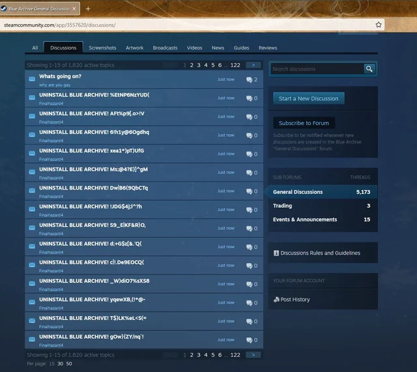417x372 pixels.
Task: Click envelope icon beside !JDG$4j;l^?h thread
Action: pos(32,209)
